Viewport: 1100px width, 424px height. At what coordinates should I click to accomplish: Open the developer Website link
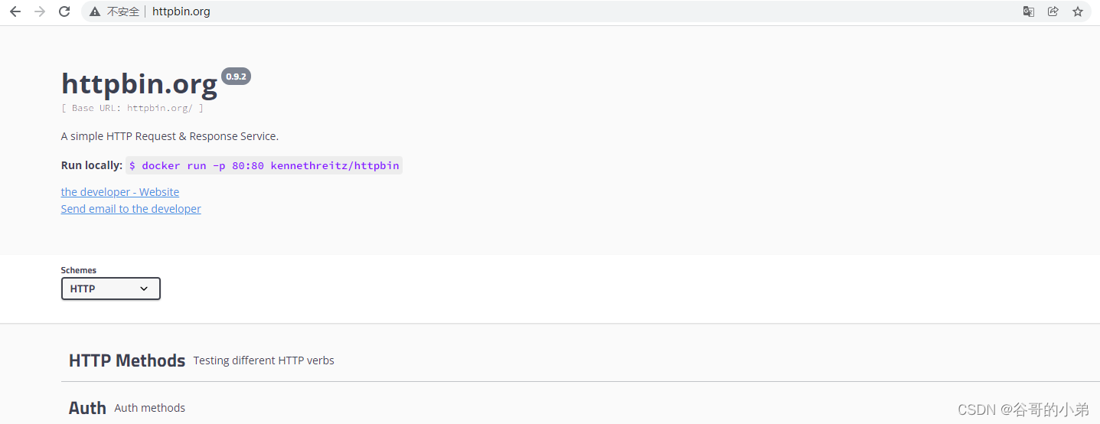120,192
